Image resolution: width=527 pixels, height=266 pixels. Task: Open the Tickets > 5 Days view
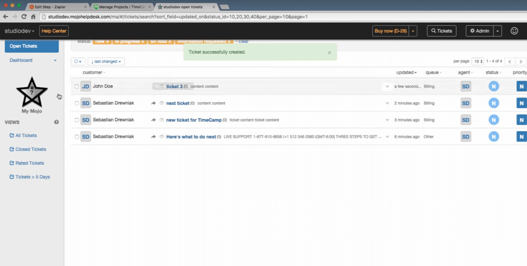tap(30, 177)
